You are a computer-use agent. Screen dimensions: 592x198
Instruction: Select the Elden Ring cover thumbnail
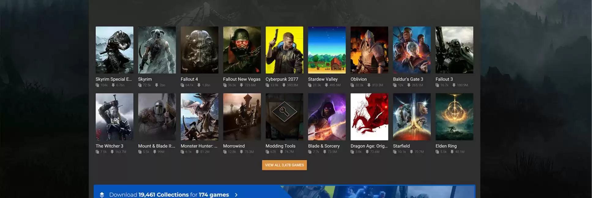coord(454,117)
